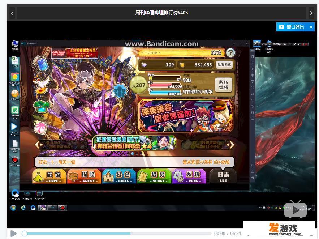
Task: Click the time display 00:00 / 05:21
Action: pos(228,234)
